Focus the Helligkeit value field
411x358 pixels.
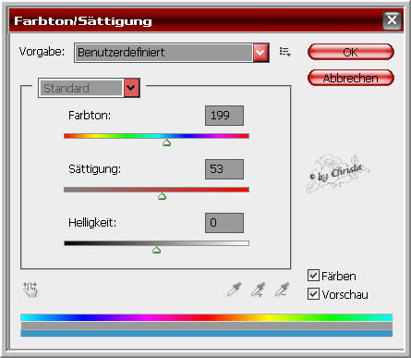coord(224,223)
